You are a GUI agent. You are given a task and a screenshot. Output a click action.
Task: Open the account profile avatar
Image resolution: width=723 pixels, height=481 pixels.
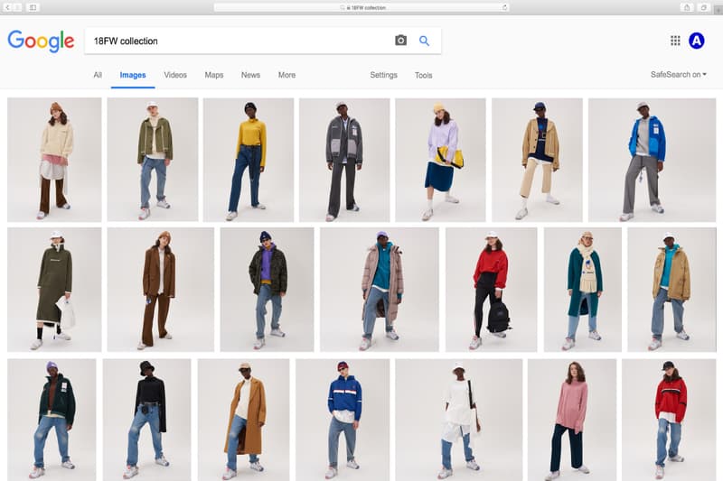(696, 41)
